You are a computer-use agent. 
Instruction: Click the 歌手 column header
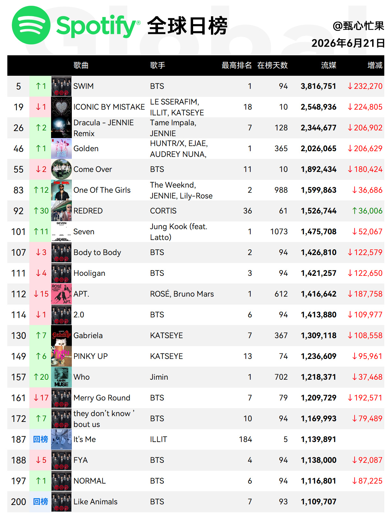point(158,66)
